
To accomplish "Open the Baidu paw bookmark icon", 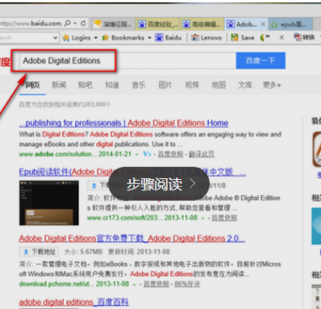I will tap(159, 37).
